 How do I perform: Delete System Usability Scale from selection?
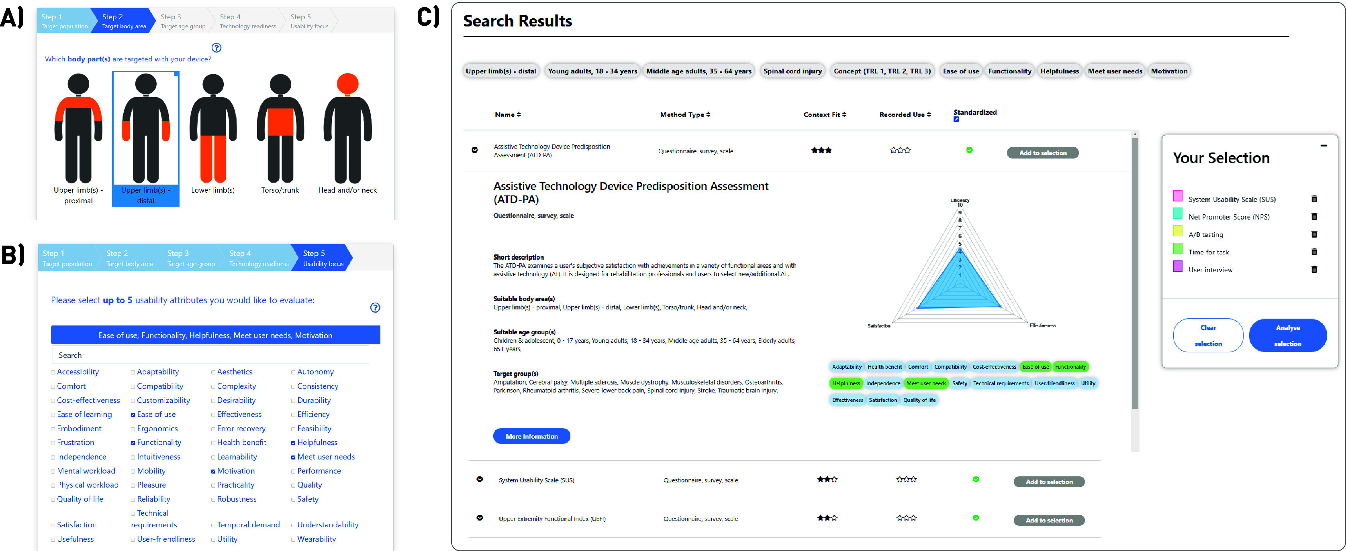coord(1314,199)
